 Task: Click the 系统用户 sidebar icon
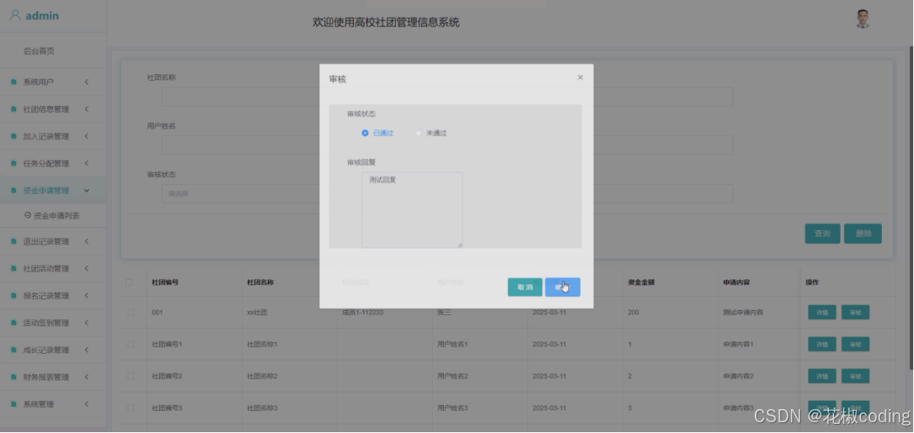click(x=13, y=82)
